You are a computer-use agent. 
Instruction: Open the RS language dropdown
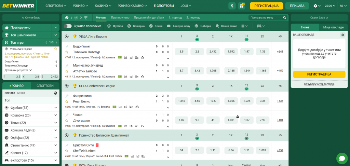coord(343,6)
